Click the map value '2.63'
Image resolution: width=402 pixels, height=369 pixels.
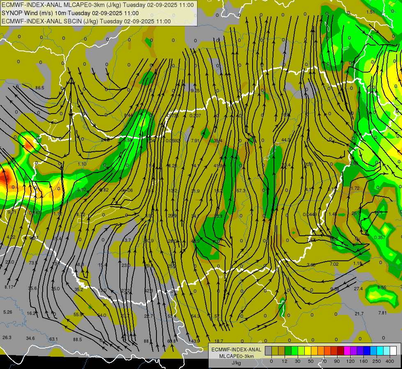point(354,163)
